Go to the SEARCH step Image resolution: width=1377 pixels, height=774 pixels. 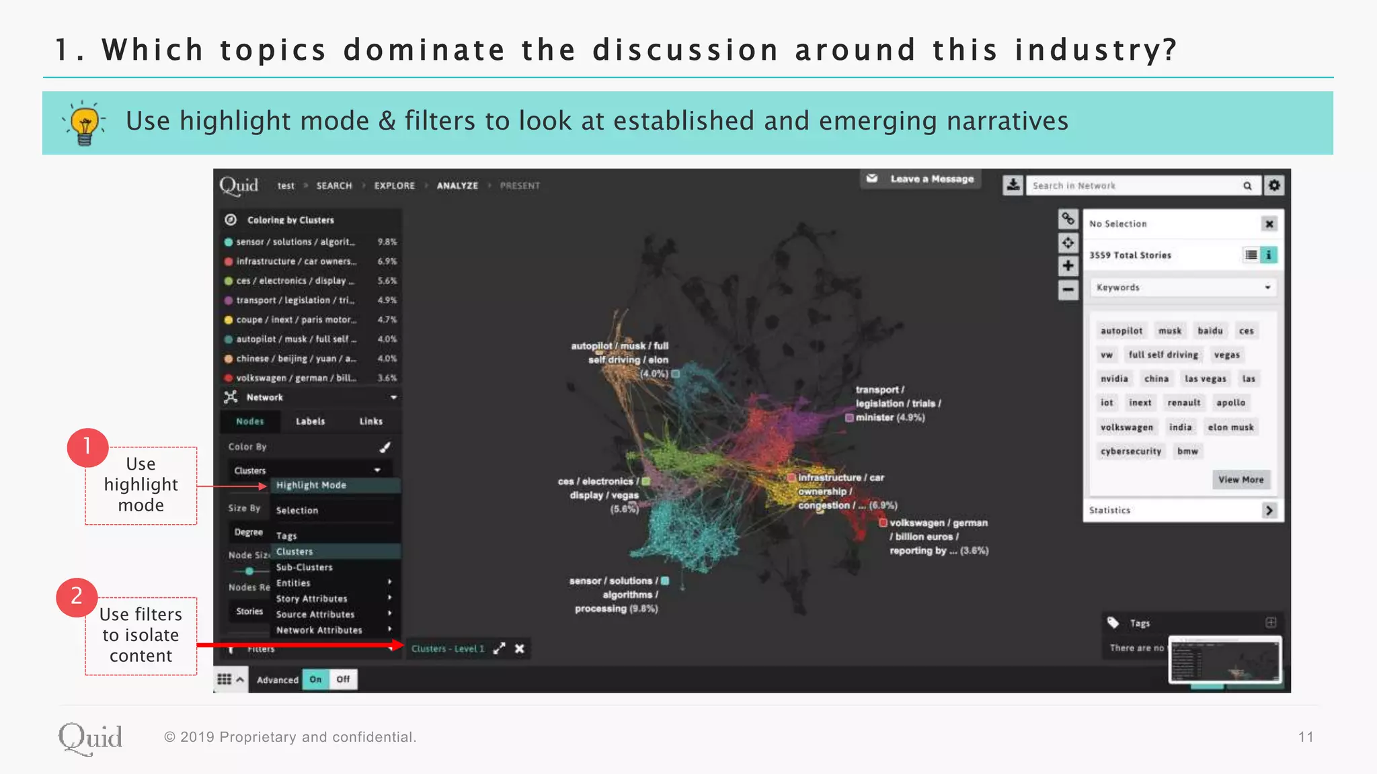[334, 185]
